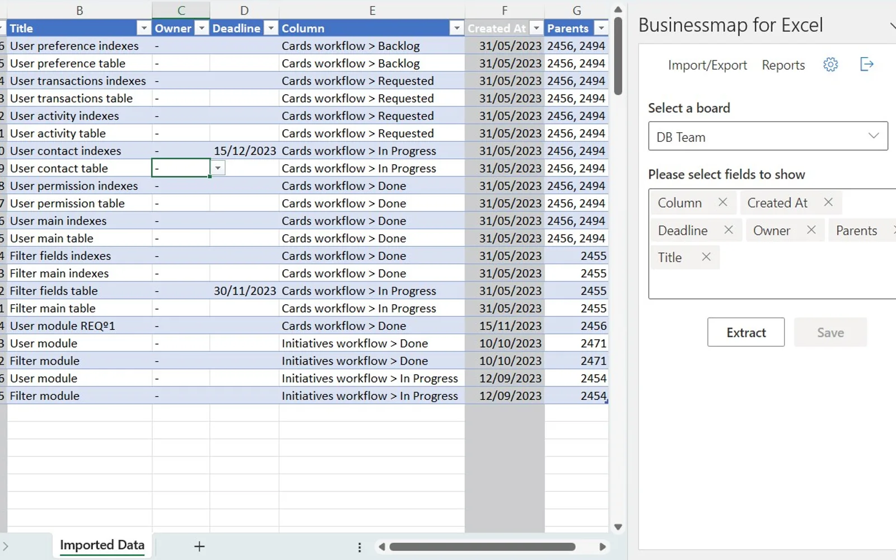Click the Extract button

pos(746,332)
